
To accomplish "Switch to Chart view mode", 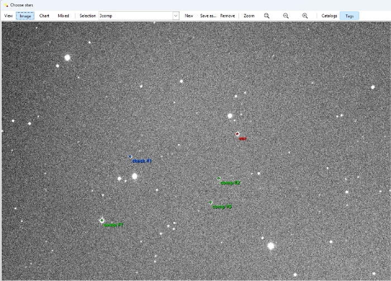I will (x=45, y=16).
